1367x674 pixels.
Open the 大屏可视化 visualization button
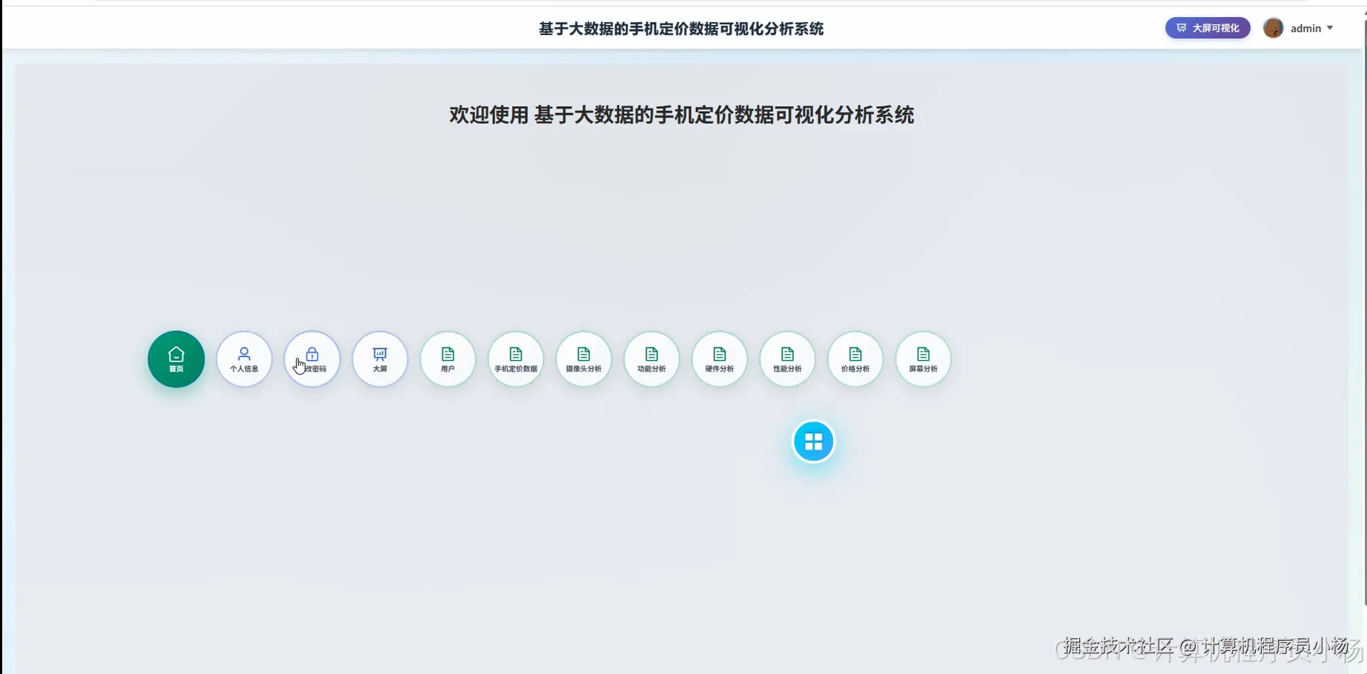(x=1207, y=27)
